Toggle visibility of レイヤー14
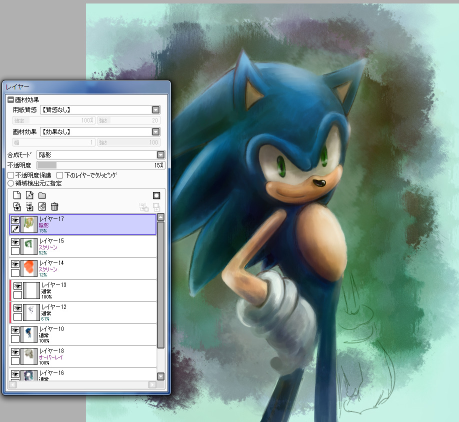459x422 pixels. (15, 264)
